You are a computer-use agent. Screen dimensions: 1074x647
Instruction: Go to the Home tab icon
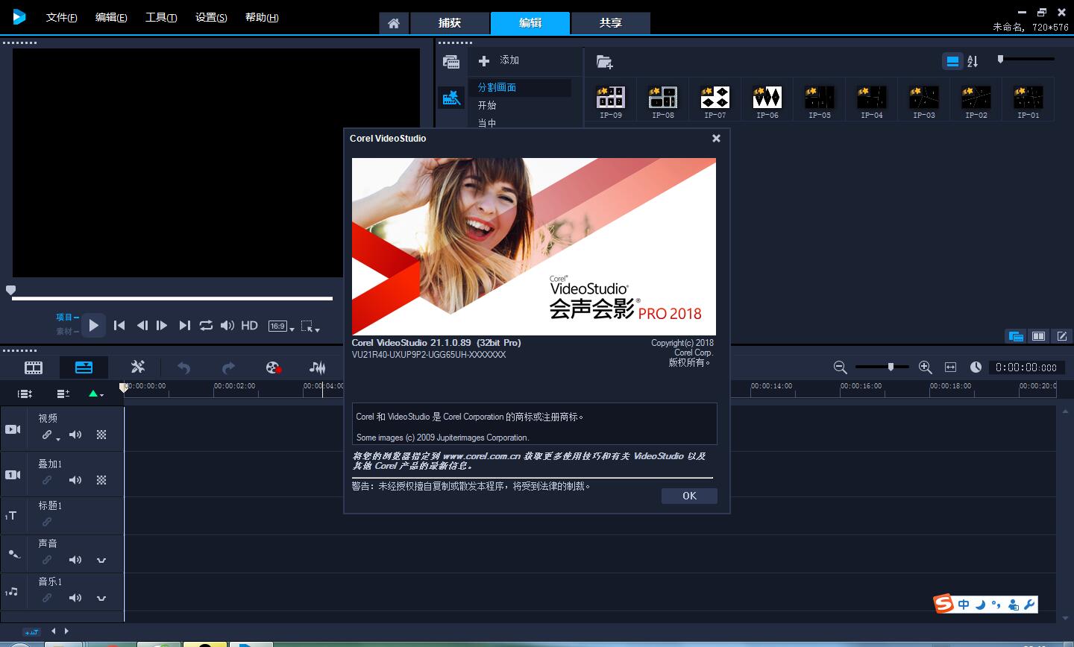click(x=394, y=23)
